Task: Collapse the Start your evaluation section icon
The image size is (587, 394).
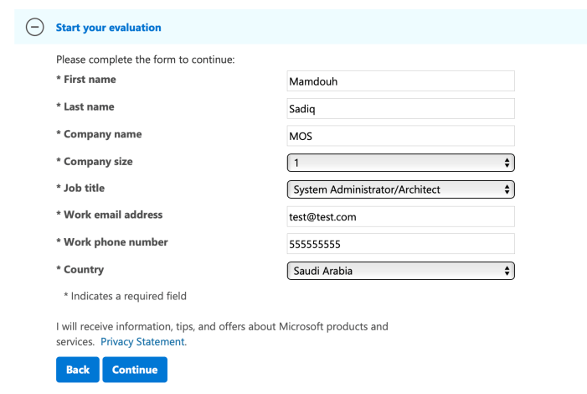Action: coord(35,28)
